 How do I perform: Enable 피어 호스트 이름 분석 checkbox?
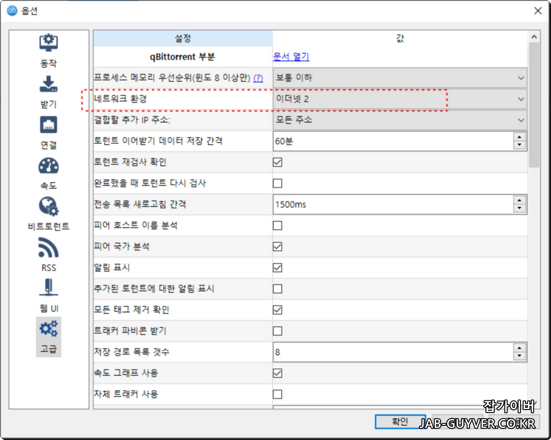(x=277, y=225)
